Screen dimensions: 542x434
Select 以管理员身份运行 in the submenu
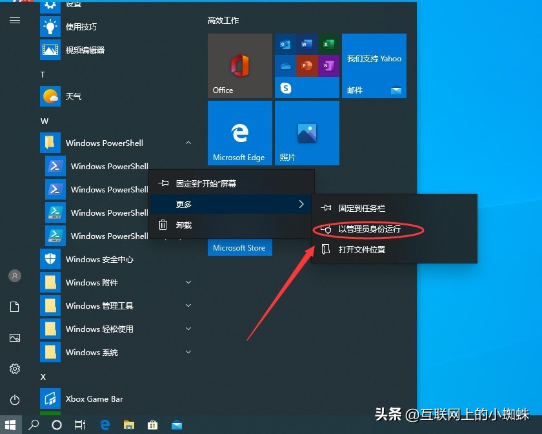click(370, 230)
